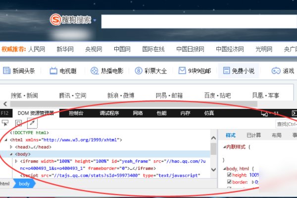Click the document mode monitor icon

264,113
